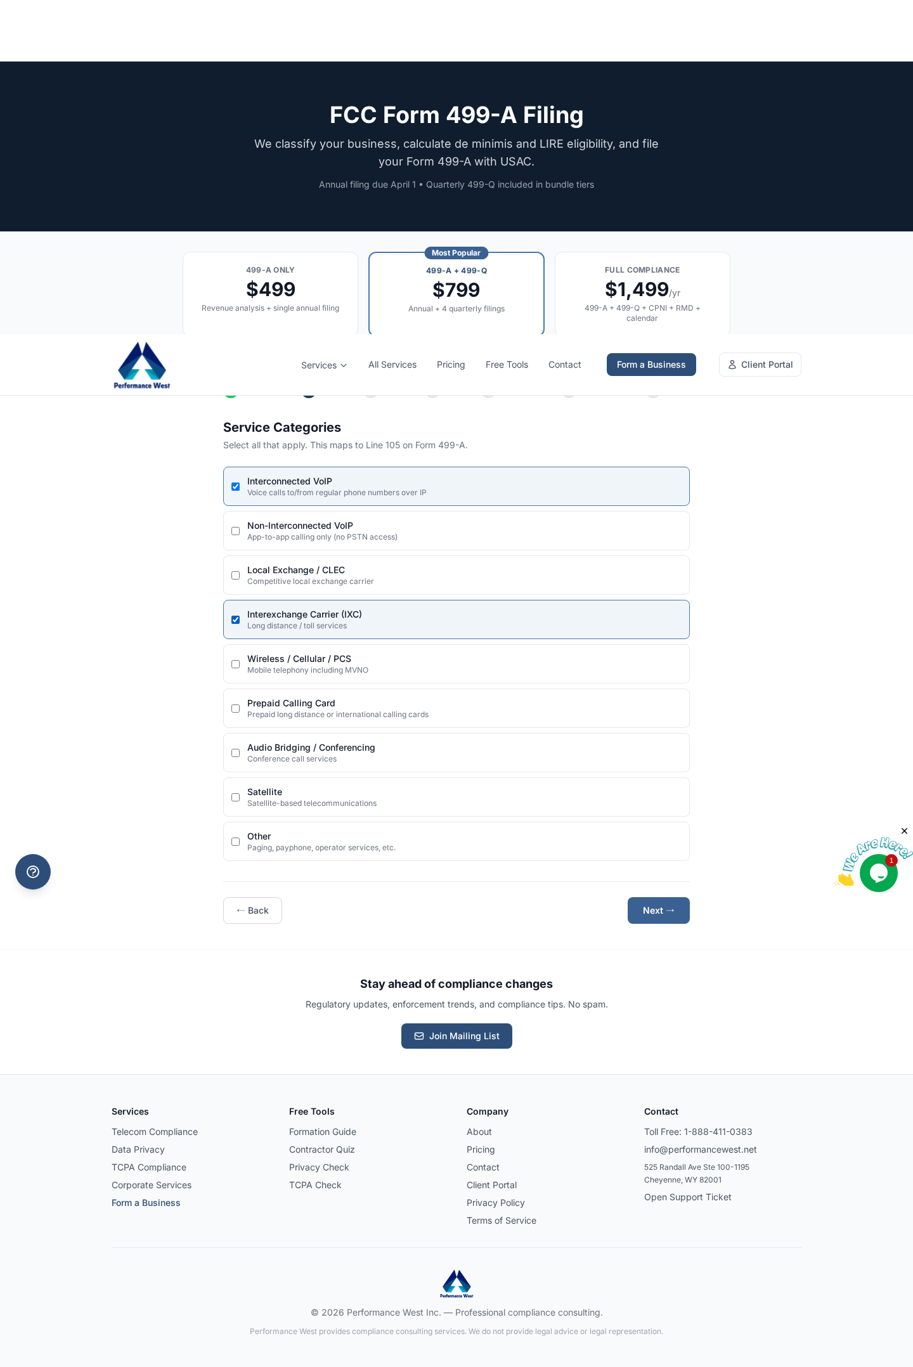Tick the Prepaid Calling Card checkbox
The width and height of the screenshot is (913, 1367).
235,709
